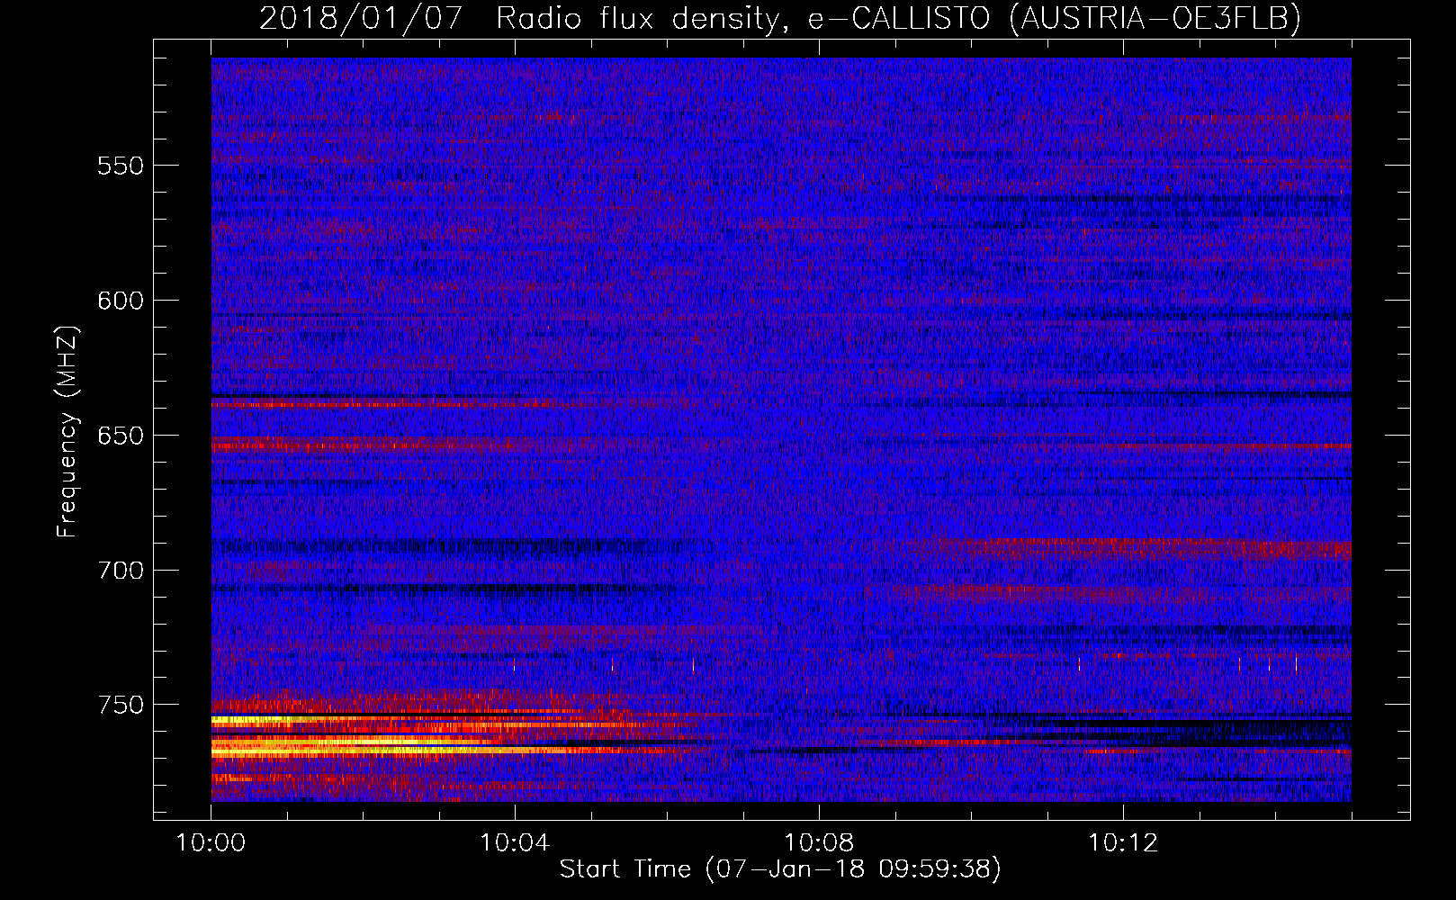1456x900 pixels.
Task: Select the 650 frequency tick label
Action: click(x=121, y=436)
